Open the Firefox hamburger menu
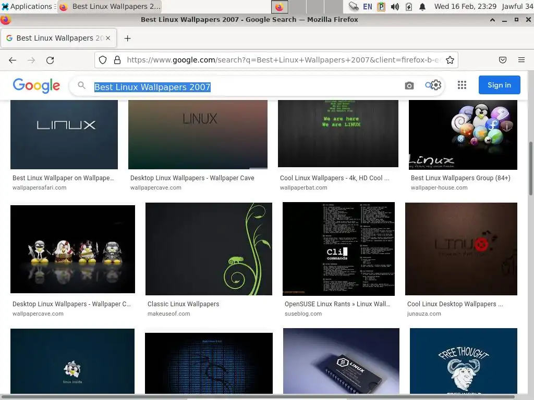The image size is (534, 400). 521,60
